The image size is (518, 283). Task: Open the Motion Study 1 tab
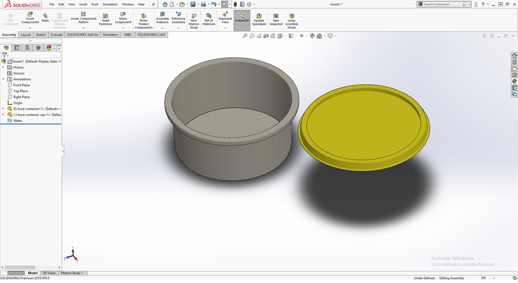(x=72, y=273)
